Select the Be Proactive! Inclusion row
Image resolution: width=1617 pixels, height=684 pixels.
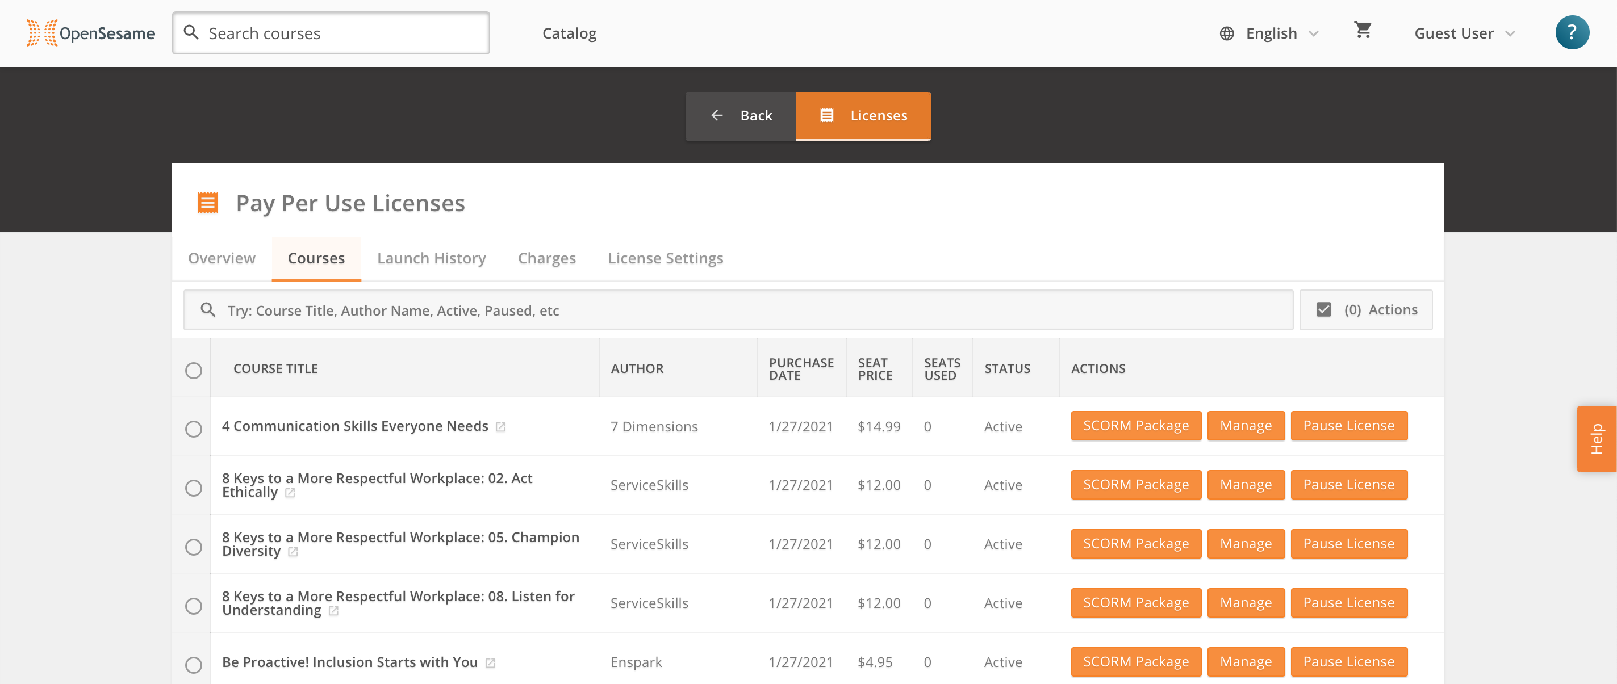[x=193, y=665]
